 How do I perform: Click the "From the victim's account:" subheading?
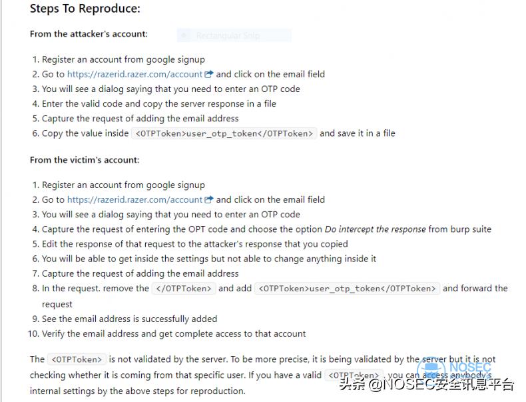[x=85, y=160]
